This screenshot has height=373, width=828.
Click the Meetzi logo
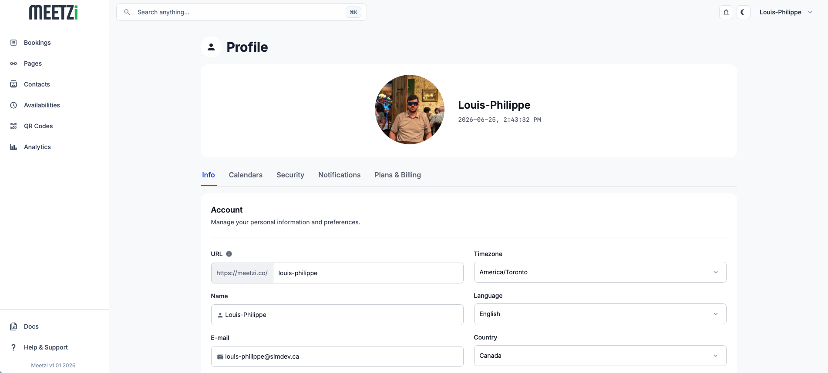pyautogui.click(x=54, y=12)
